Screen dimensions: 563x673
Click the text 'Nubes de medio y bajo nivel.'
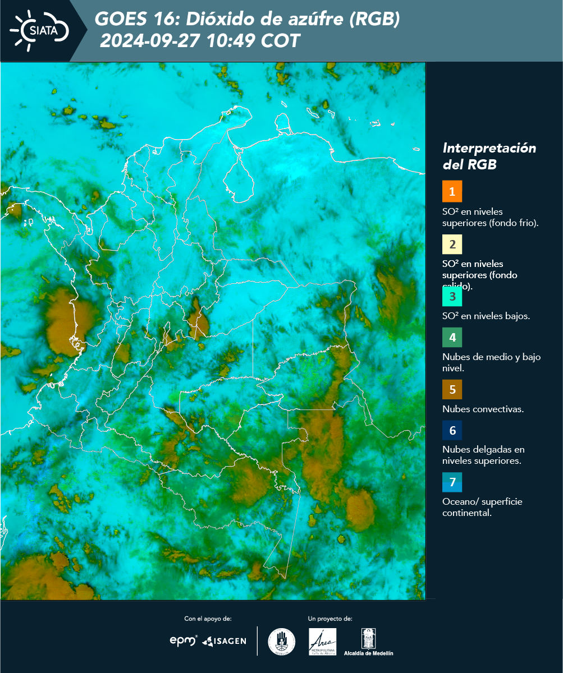click(491, 362)
